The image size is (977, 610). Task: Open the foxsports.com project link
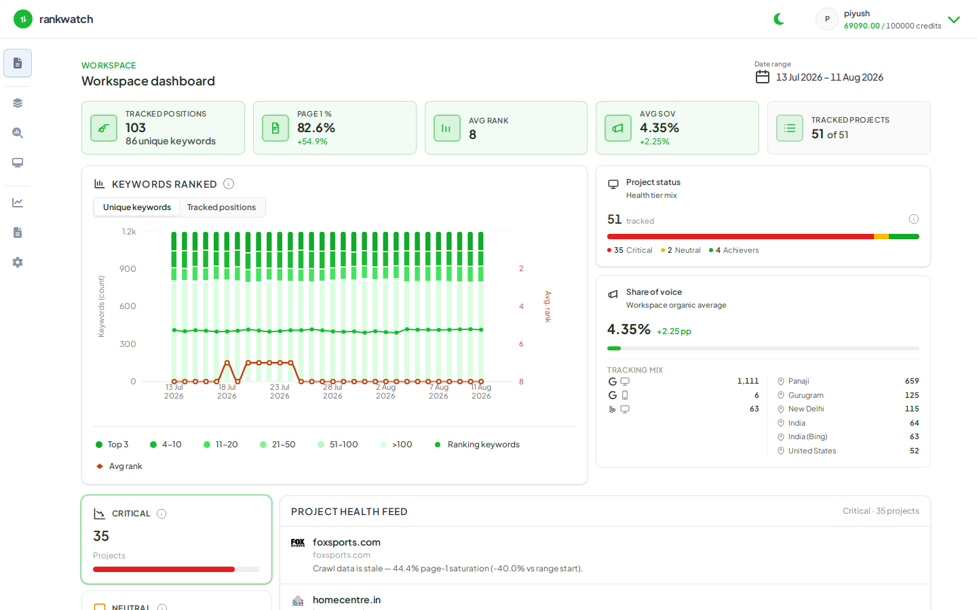click(x=347, y=542)
